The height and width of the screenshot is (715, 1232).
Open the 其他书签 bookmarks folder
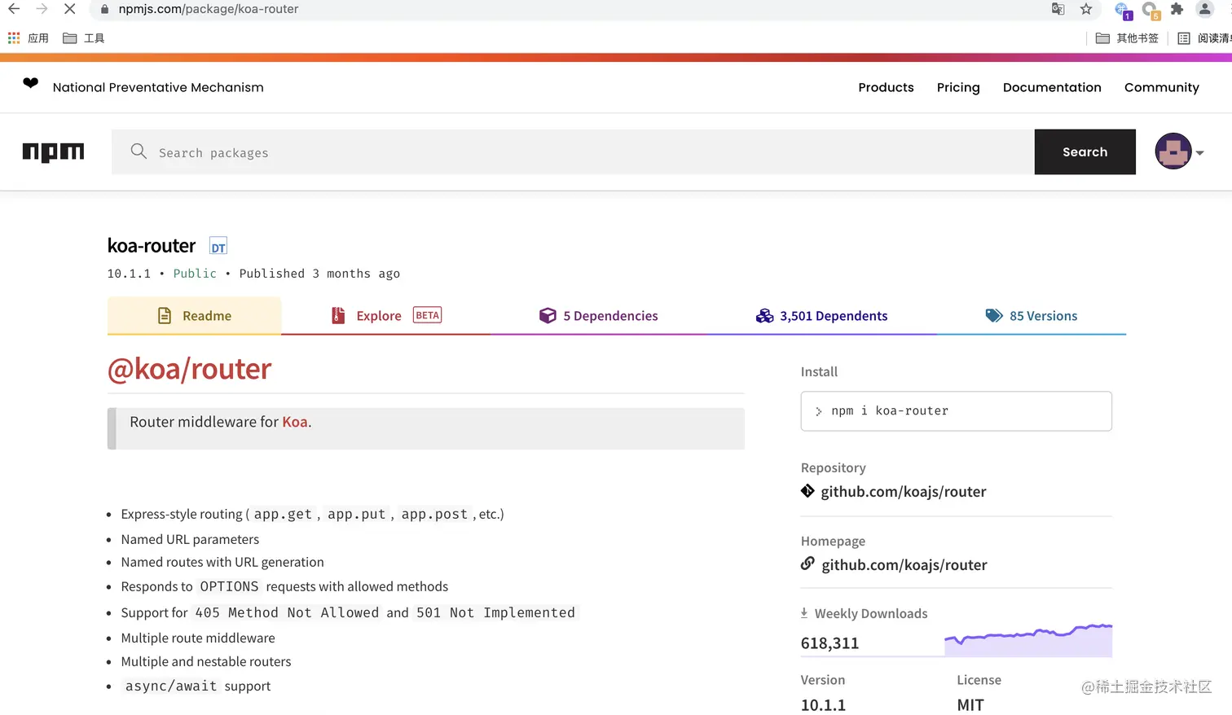[x=1127, y=38]
